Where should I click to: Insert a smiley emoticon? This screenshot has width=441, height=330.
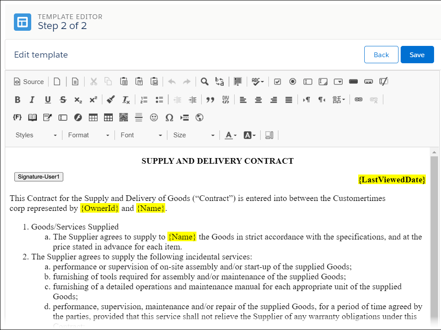click(x=154, y=117)
